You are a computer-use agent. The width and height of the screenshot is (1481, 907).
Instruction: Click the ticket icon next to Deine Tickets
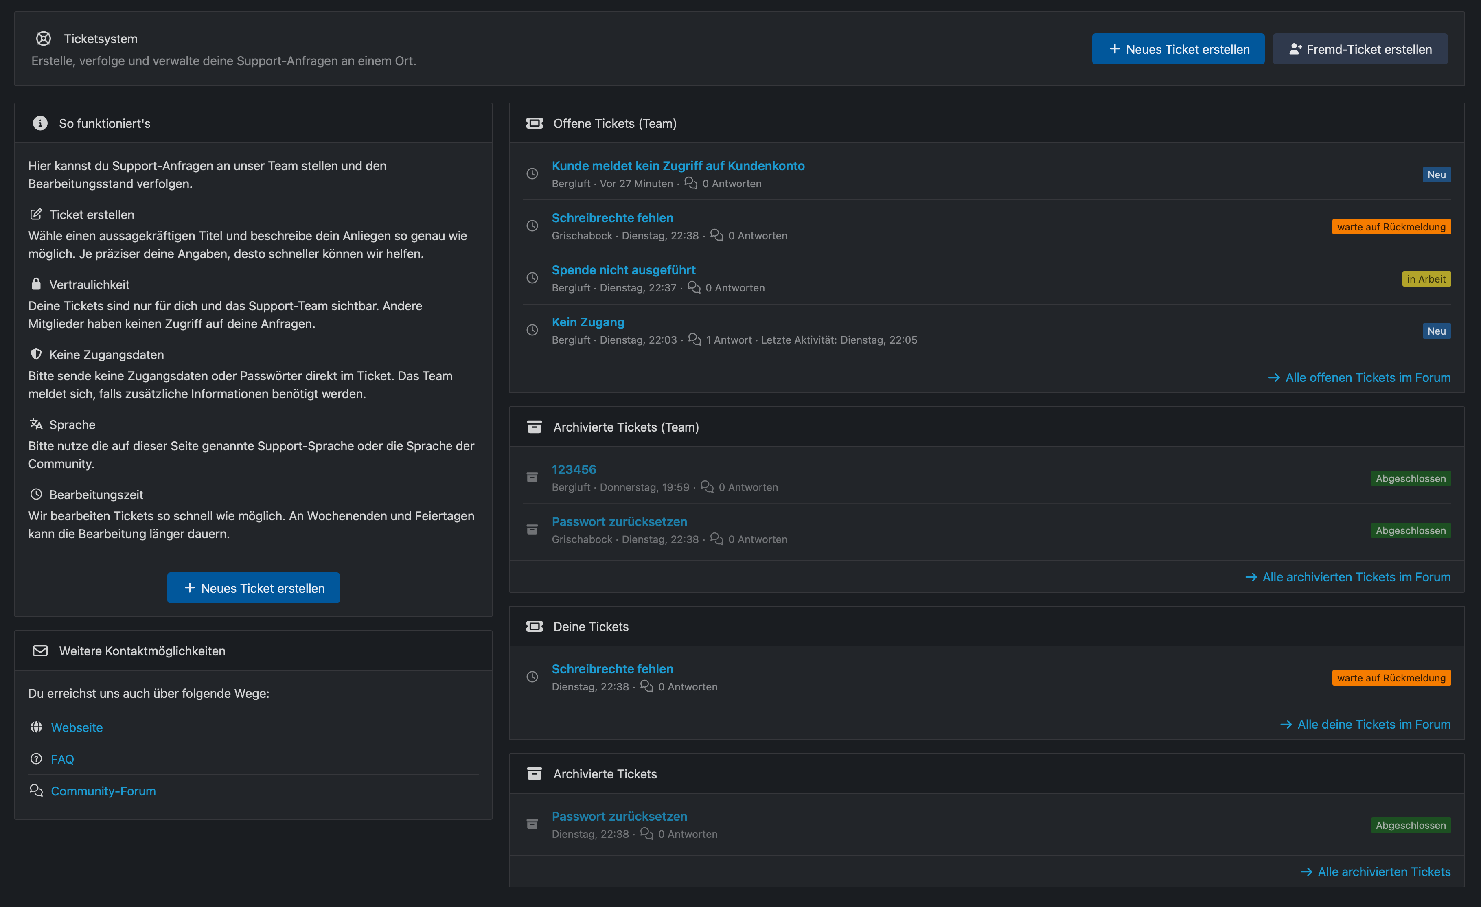[x=535, y=626]
